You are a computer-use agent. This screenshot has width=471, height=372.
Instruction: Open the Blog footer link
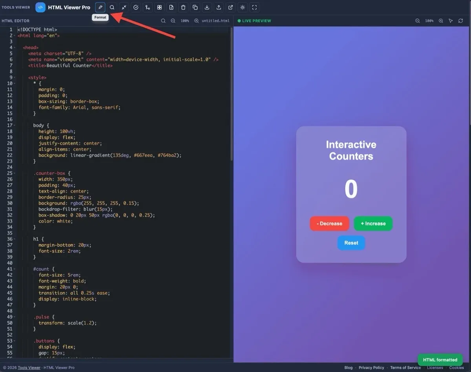click(x=349, y=368)
